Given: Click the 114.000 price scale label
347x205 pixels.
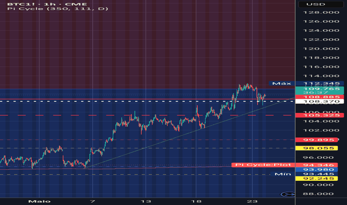Looking at the screenshot, I should click(321, 76).
